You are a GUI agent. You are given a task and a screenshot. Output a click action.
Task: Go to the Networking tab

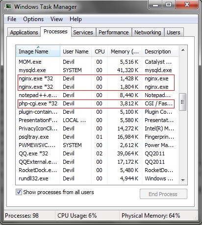[148, 32]
